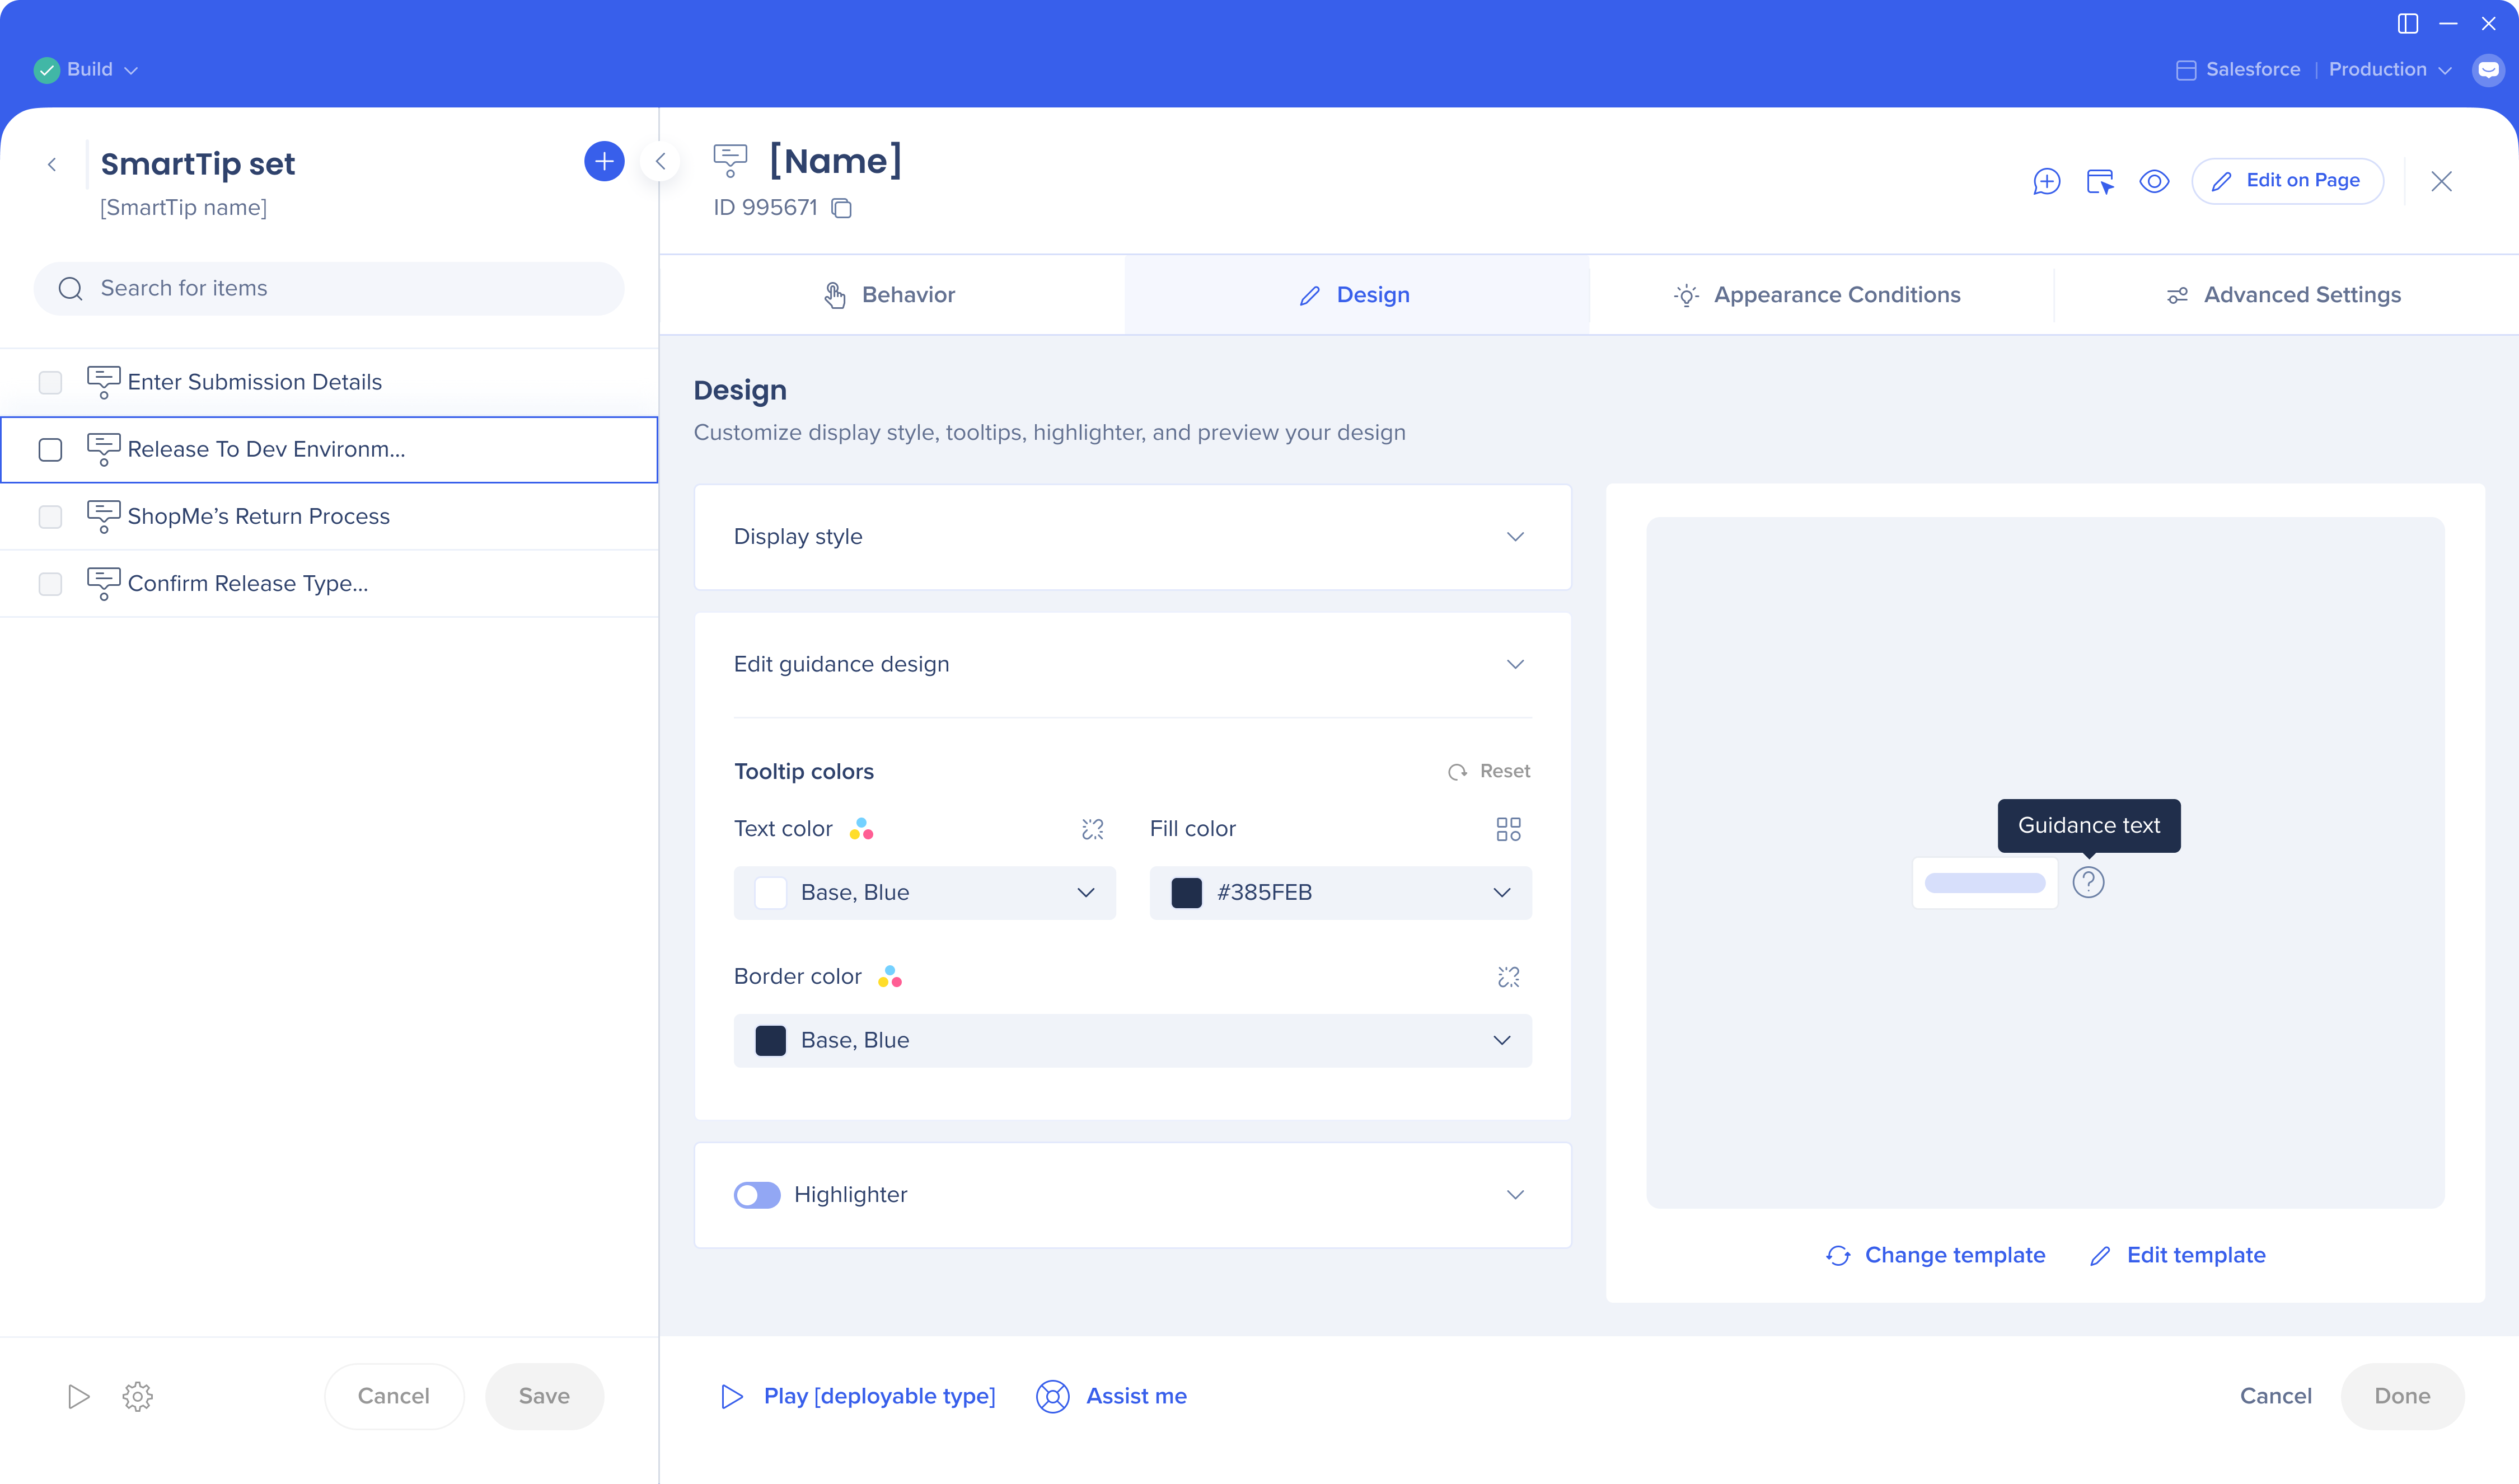Click the split-panel layout icon in title bar

(2408, 24)
